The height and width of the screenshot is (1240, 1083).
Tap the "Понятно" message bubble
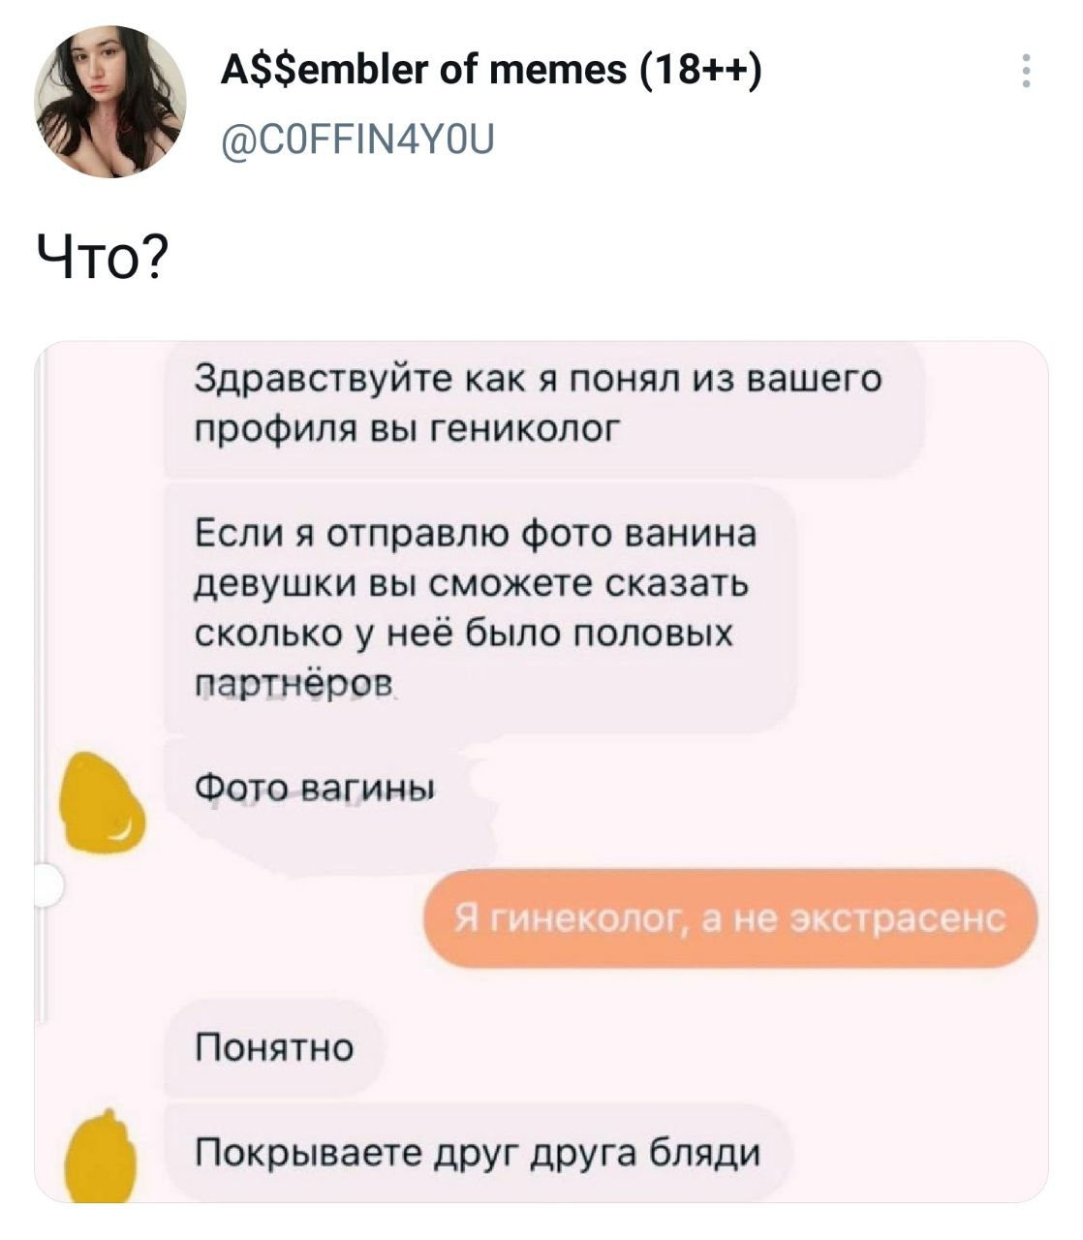pyautogui.click(x=275, y=1047)
